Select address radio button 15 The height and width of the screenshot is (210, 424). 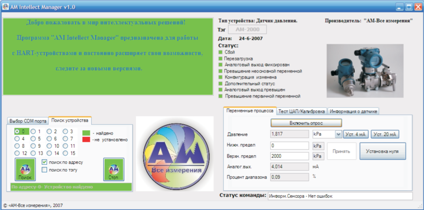pos(66,153)
